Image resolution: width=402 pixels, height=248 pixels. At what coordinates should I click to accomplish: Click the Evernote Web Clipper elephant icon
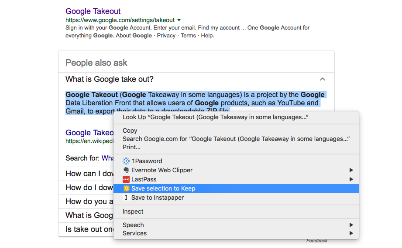click(x=126, y=170)
